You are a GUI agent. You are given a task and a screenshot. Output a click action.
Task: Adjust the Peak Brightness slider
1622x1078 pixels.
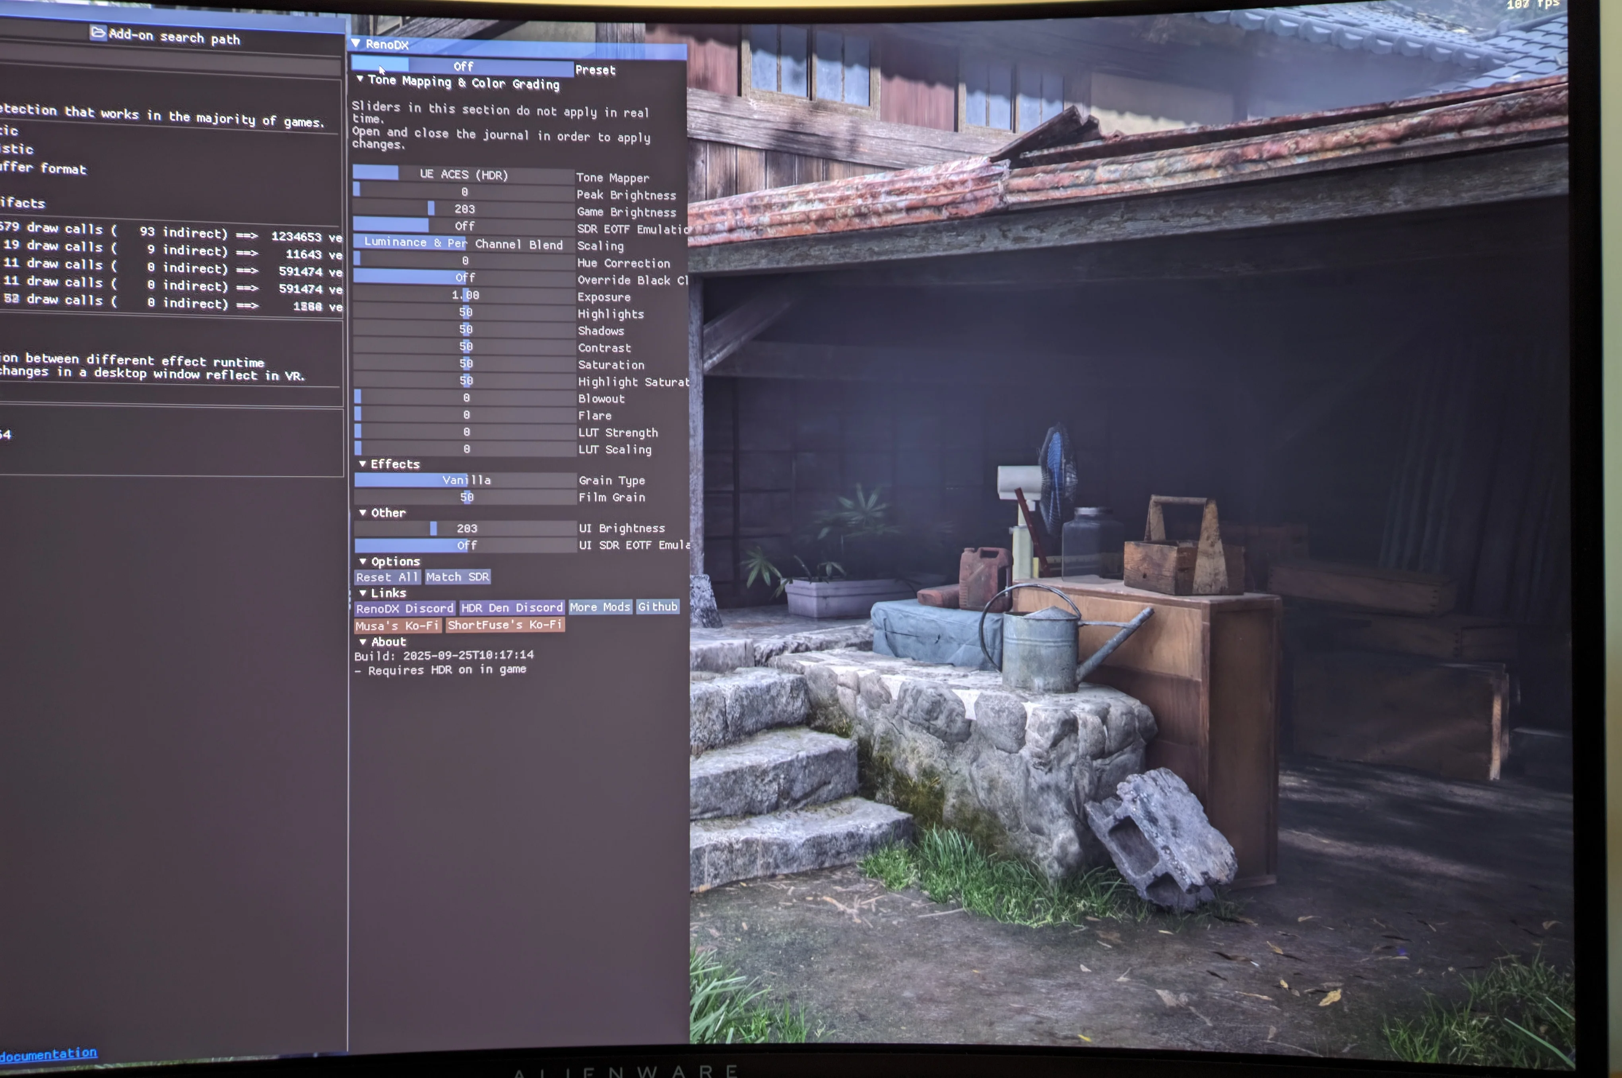tap(464, 192)
